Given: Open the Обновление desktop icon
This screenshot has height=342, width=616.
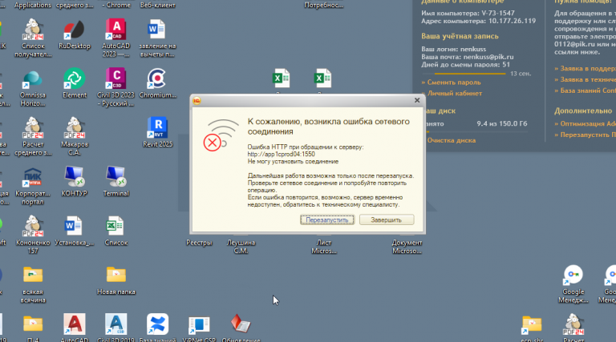Looking at the screenshot, I should click(241, 328).
